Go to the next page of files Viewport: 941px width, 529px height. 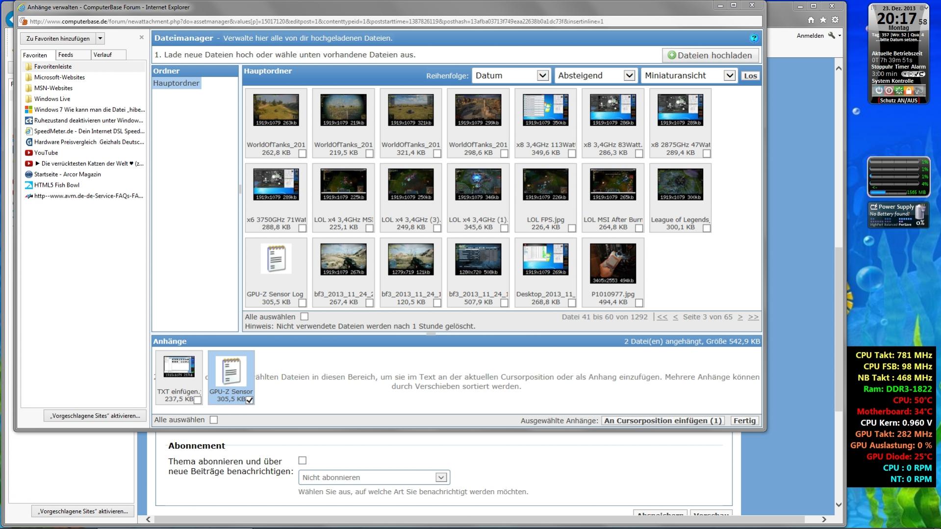coord(740,317)
